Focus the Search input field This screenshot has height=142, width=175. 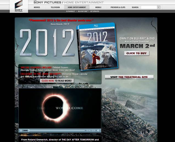coord(149,7)
